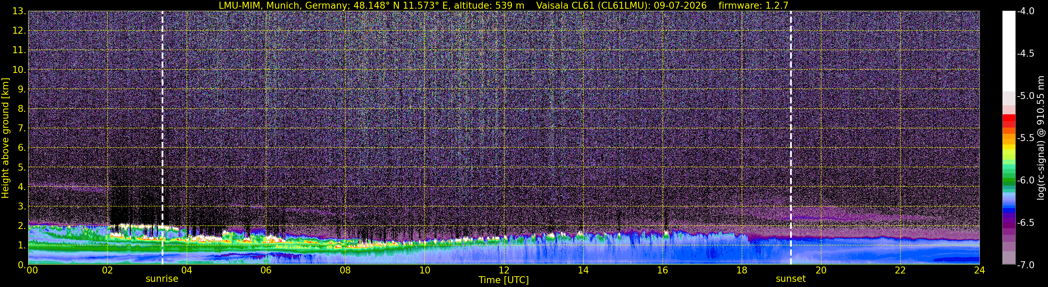This screenshot has width=1048, height=287.
Task: Click the '20' tick on the time axis
Action: pyautogui.click(x=821, y=270)
